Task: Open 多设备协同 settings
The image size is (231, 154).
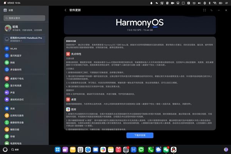Action: tap(24, 70)
